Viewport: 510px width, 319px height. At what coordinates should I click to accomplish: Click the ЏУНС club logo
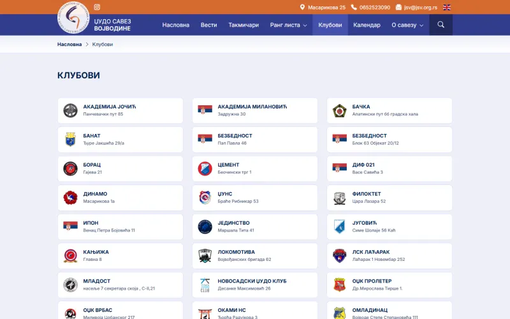click(x=205, y=198)
